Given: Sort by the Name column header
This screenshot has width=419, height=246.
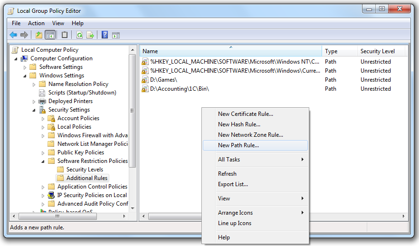Looking at the screenshot, I should tap(230, 51).
